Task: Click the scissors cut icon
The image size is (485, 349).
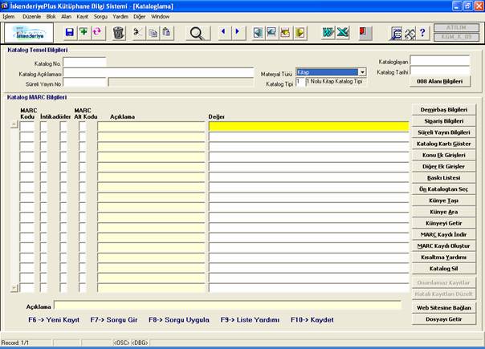Action: (137, 32)
